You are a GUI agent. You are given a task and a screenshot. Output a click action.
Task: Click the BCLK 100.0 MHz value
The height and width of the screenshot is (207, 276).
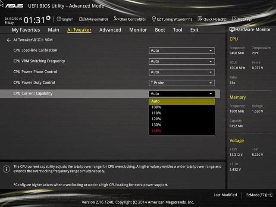237,68
